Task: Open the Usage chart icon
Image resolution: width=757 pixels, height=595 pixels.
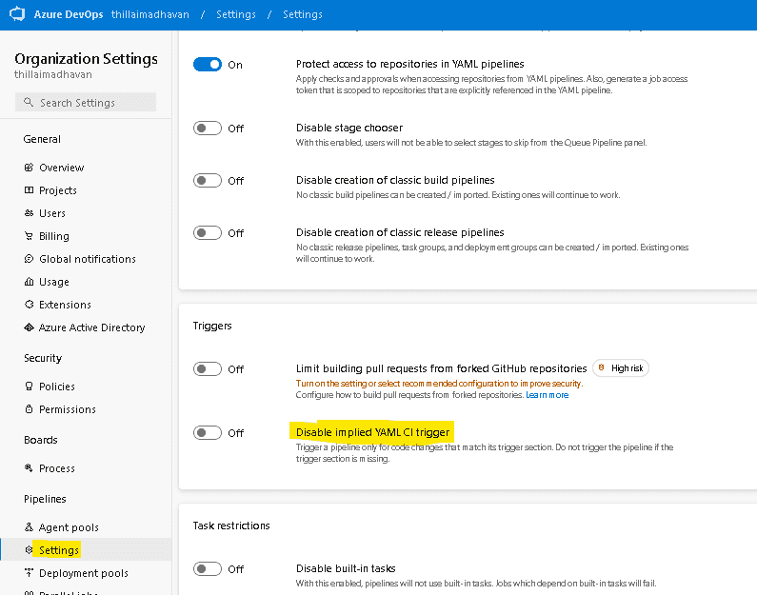Action: [x=29, y=282]
